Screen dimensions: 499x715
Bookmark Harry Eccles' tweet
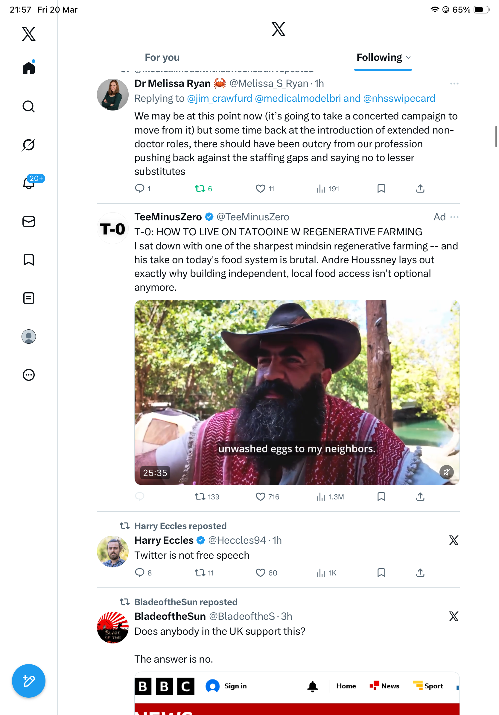(381, 573)
